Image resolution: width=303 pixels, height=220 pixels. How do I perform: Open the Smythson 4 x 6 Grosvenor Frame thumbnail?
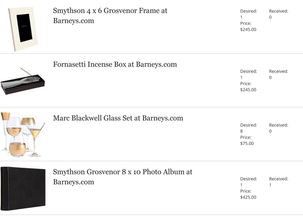tap(23, 29)
